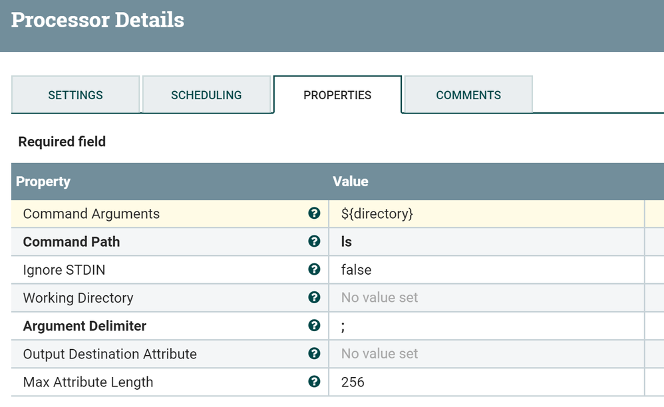Edit the Argument Delimiter semicolon value
The image size is (664, 407).
343,326
